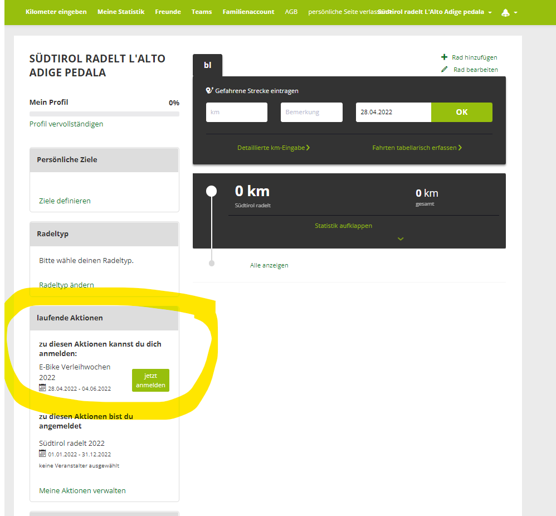The height and width of the screenshot is (516, 556).
Task: Open the notification bell icon
Action: (x=505, y=13)
